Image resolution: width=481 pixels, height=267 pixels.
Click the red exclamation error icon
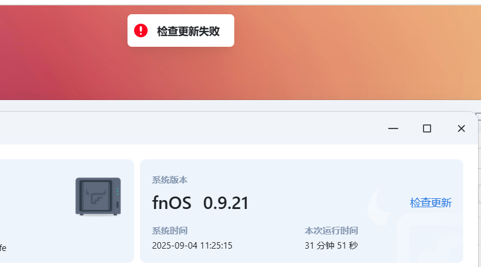141,31
